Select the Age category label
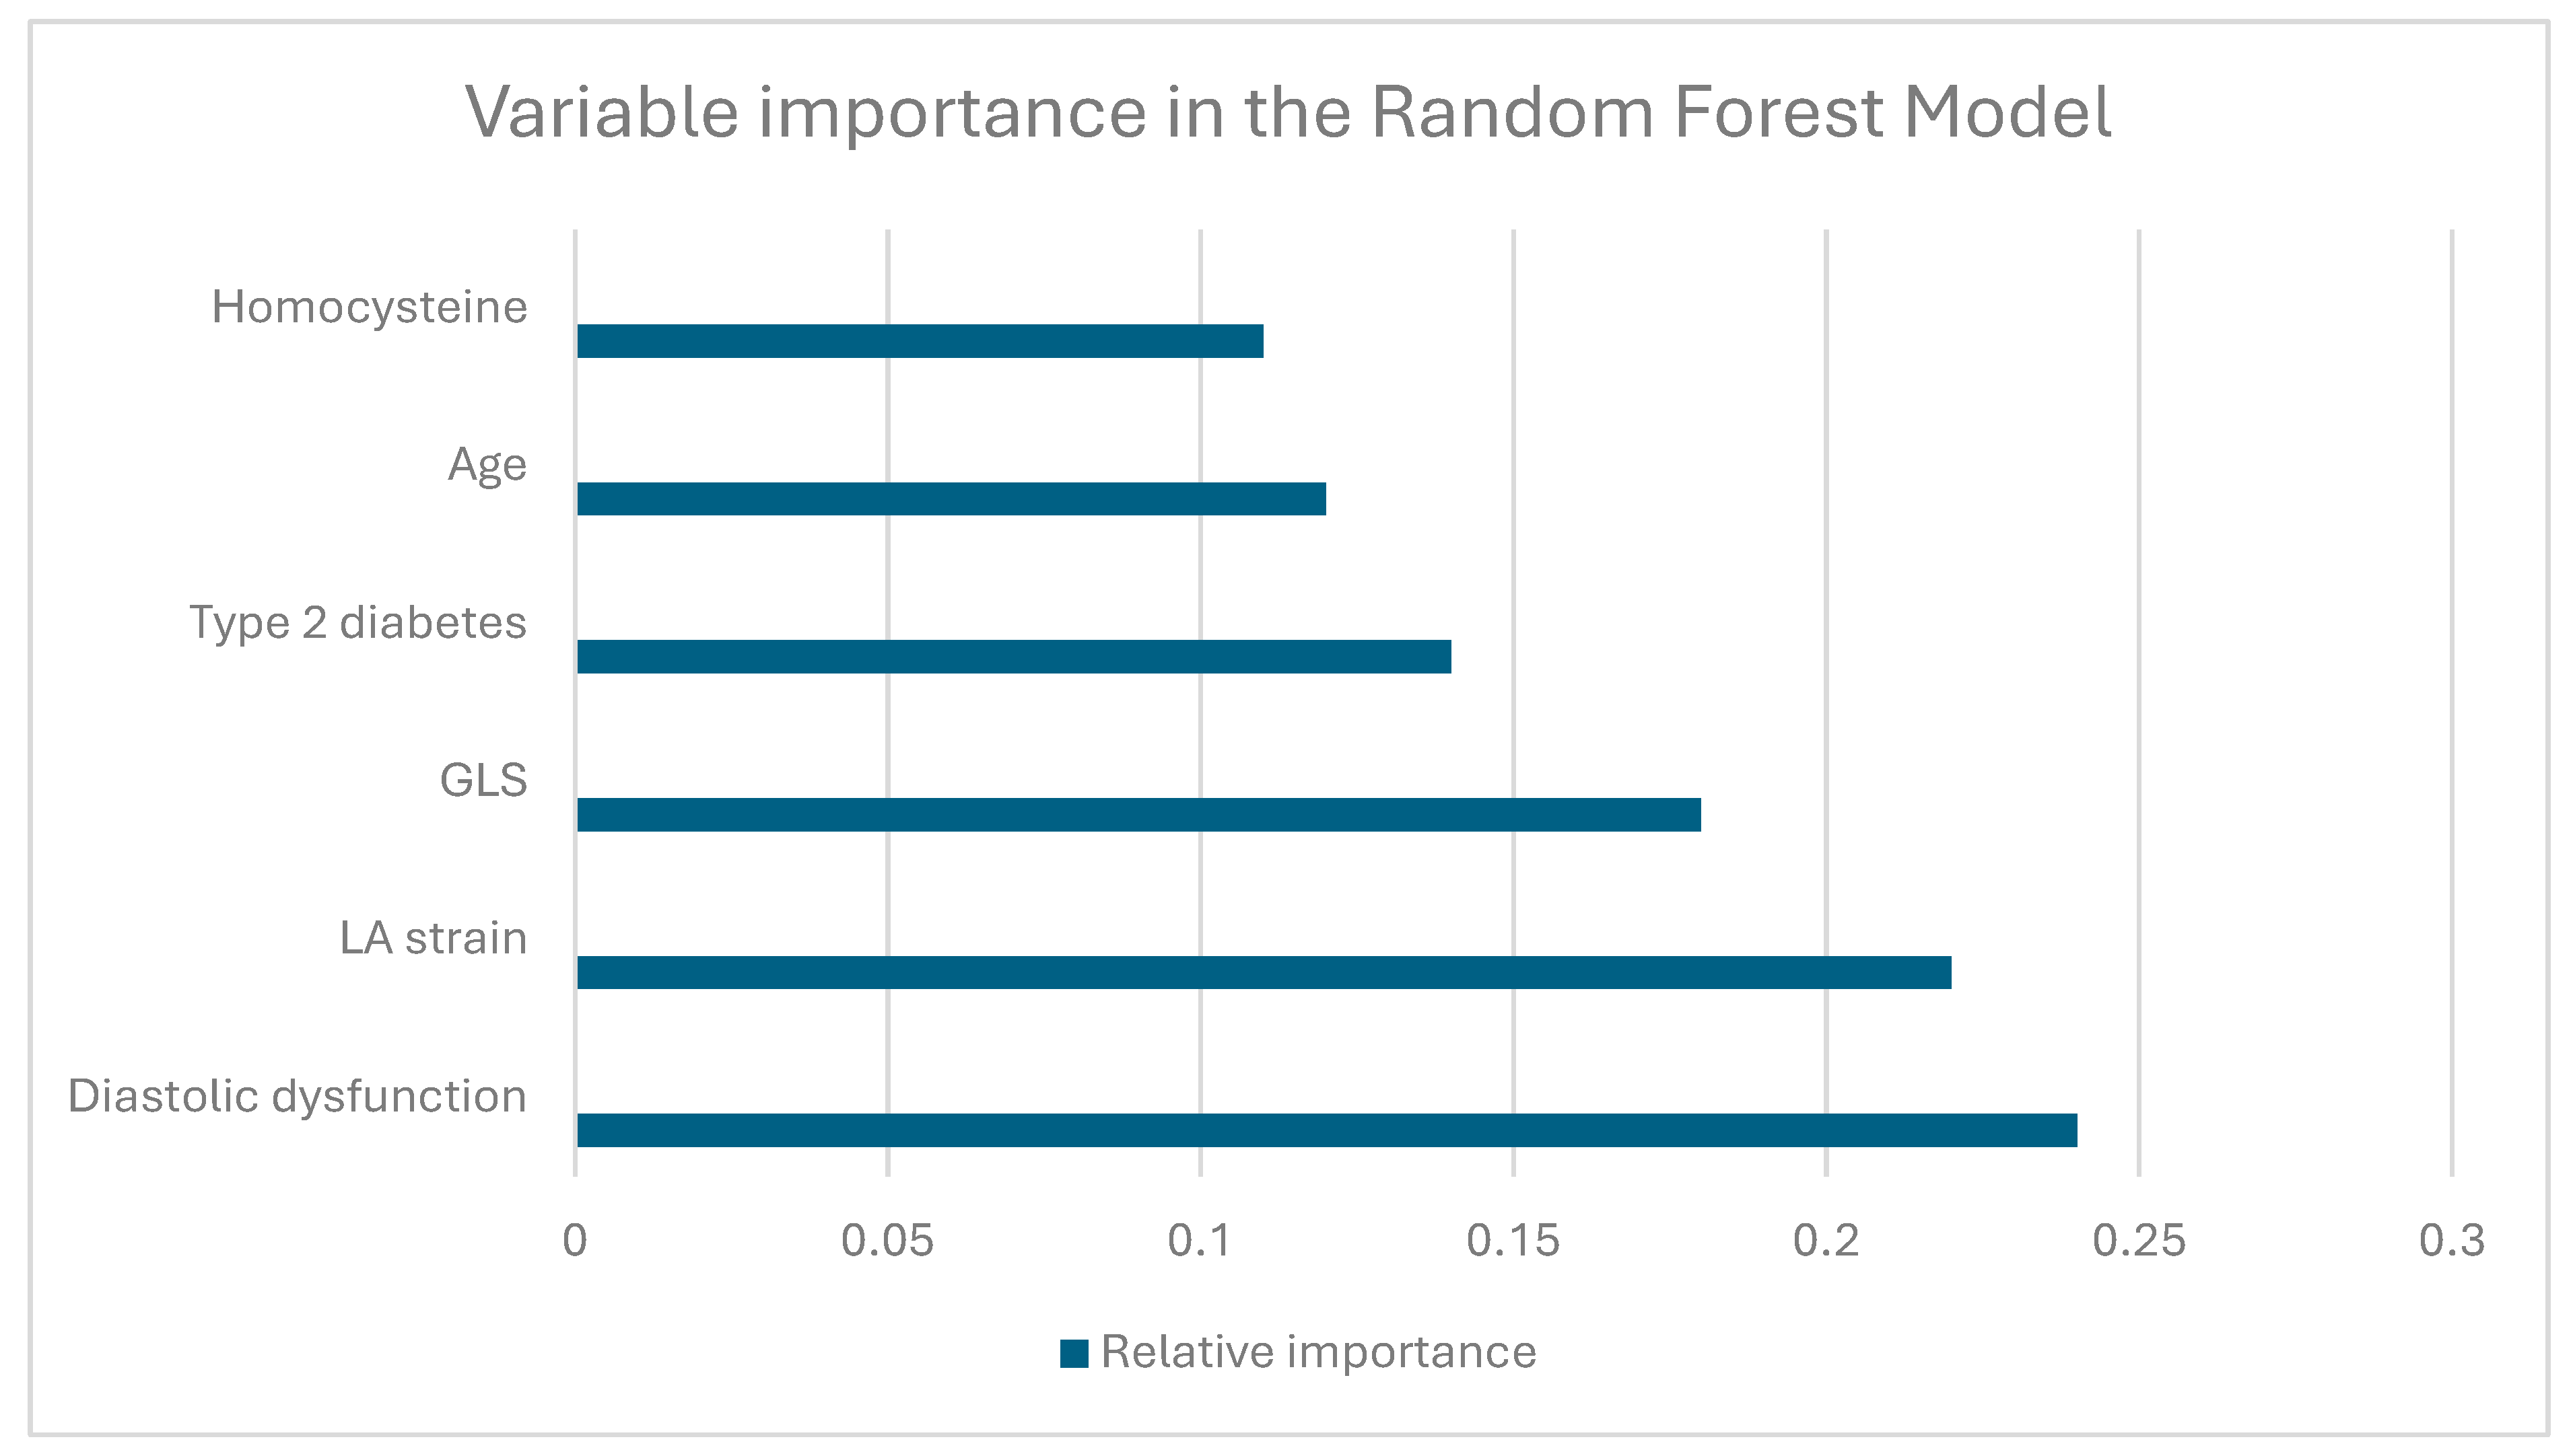This screenshot has width=2573, height=1456. pyautogui.click(x=486, y=465)
